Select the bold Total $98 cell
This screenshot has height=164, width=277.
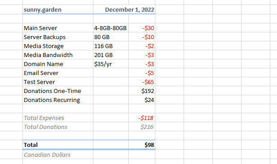click(x=142, y=145)
